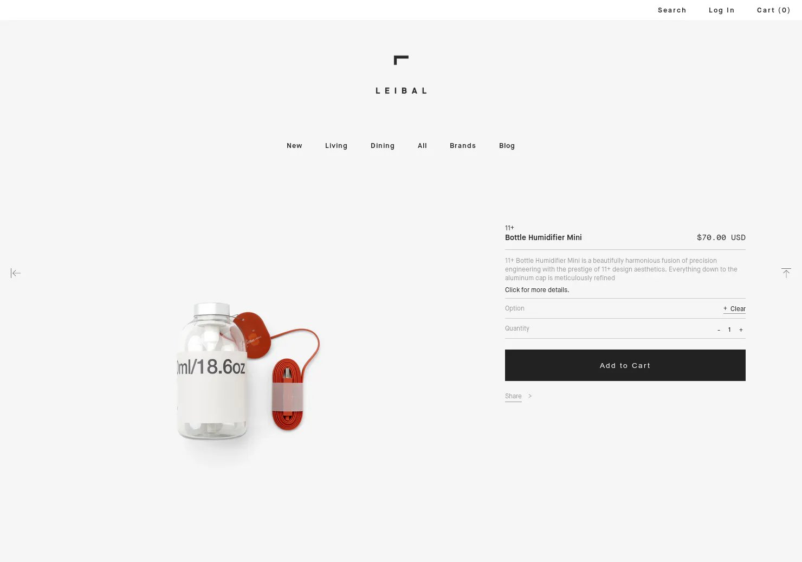Browse the Brands page

463,146
